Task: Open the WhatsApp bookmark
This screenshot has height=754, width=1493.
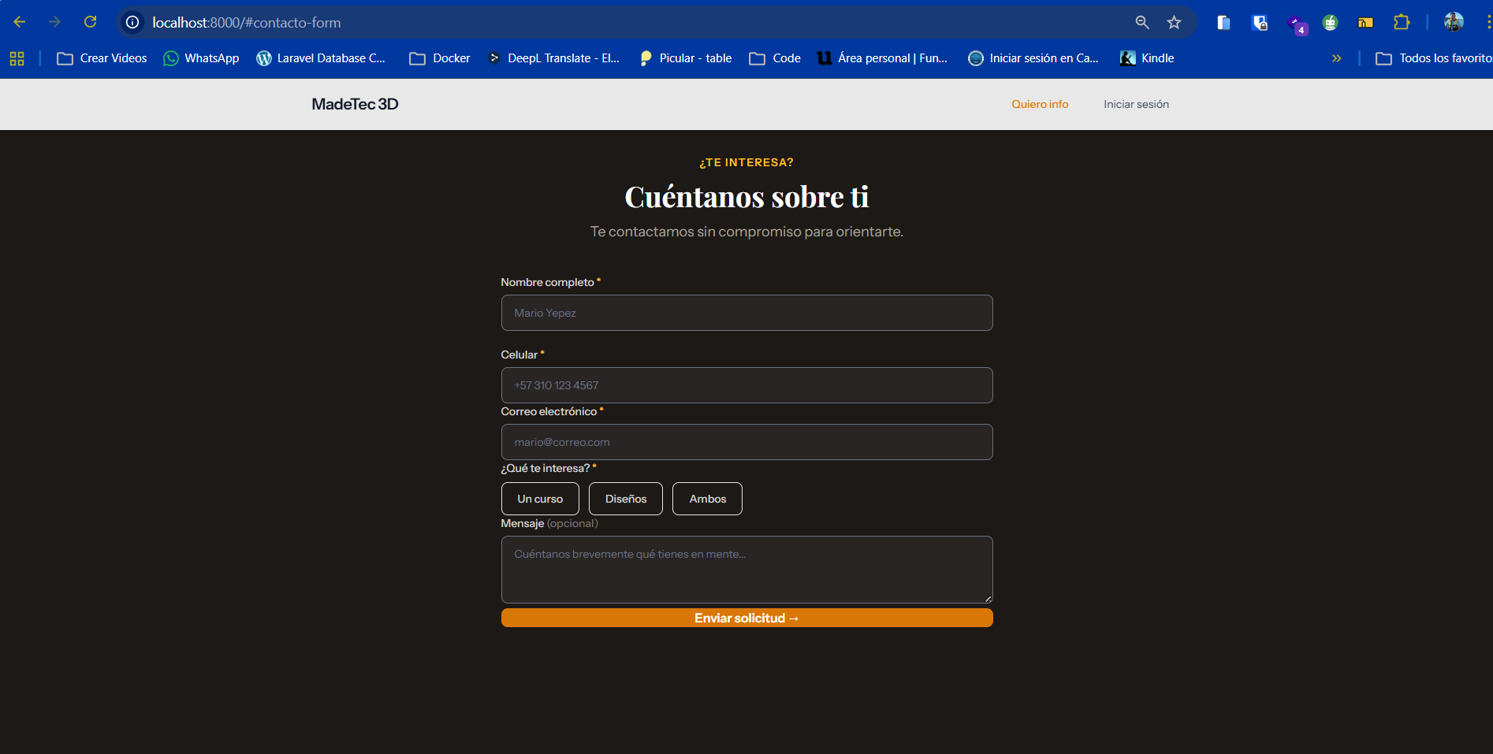Action: (201, 58)
